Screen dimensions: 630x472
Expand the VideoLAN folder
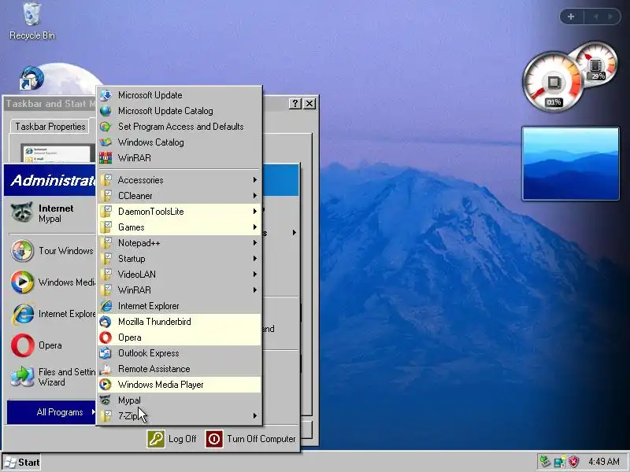coord(179,274)
